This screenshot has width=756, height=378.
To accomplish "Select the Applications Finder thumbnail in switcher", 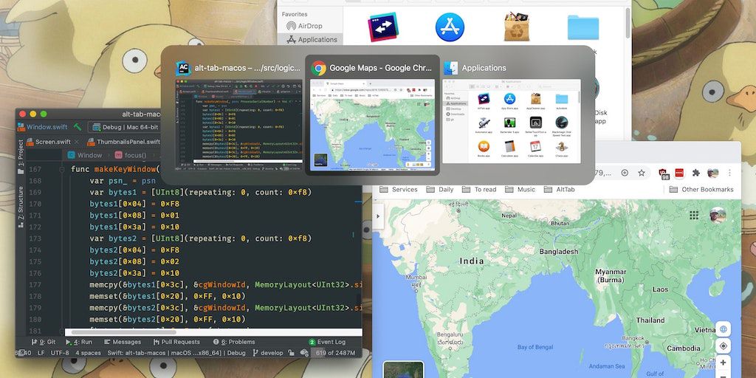I will click(x=512, y=122).
